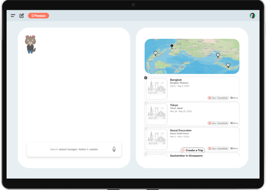Click map pin number 3
Screen dimensions: 267x190
(x=218, y=55)
